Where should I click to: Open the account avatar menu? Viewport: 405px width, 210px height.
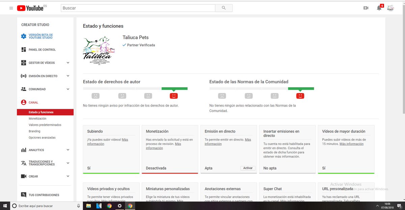tap(390, 8)
